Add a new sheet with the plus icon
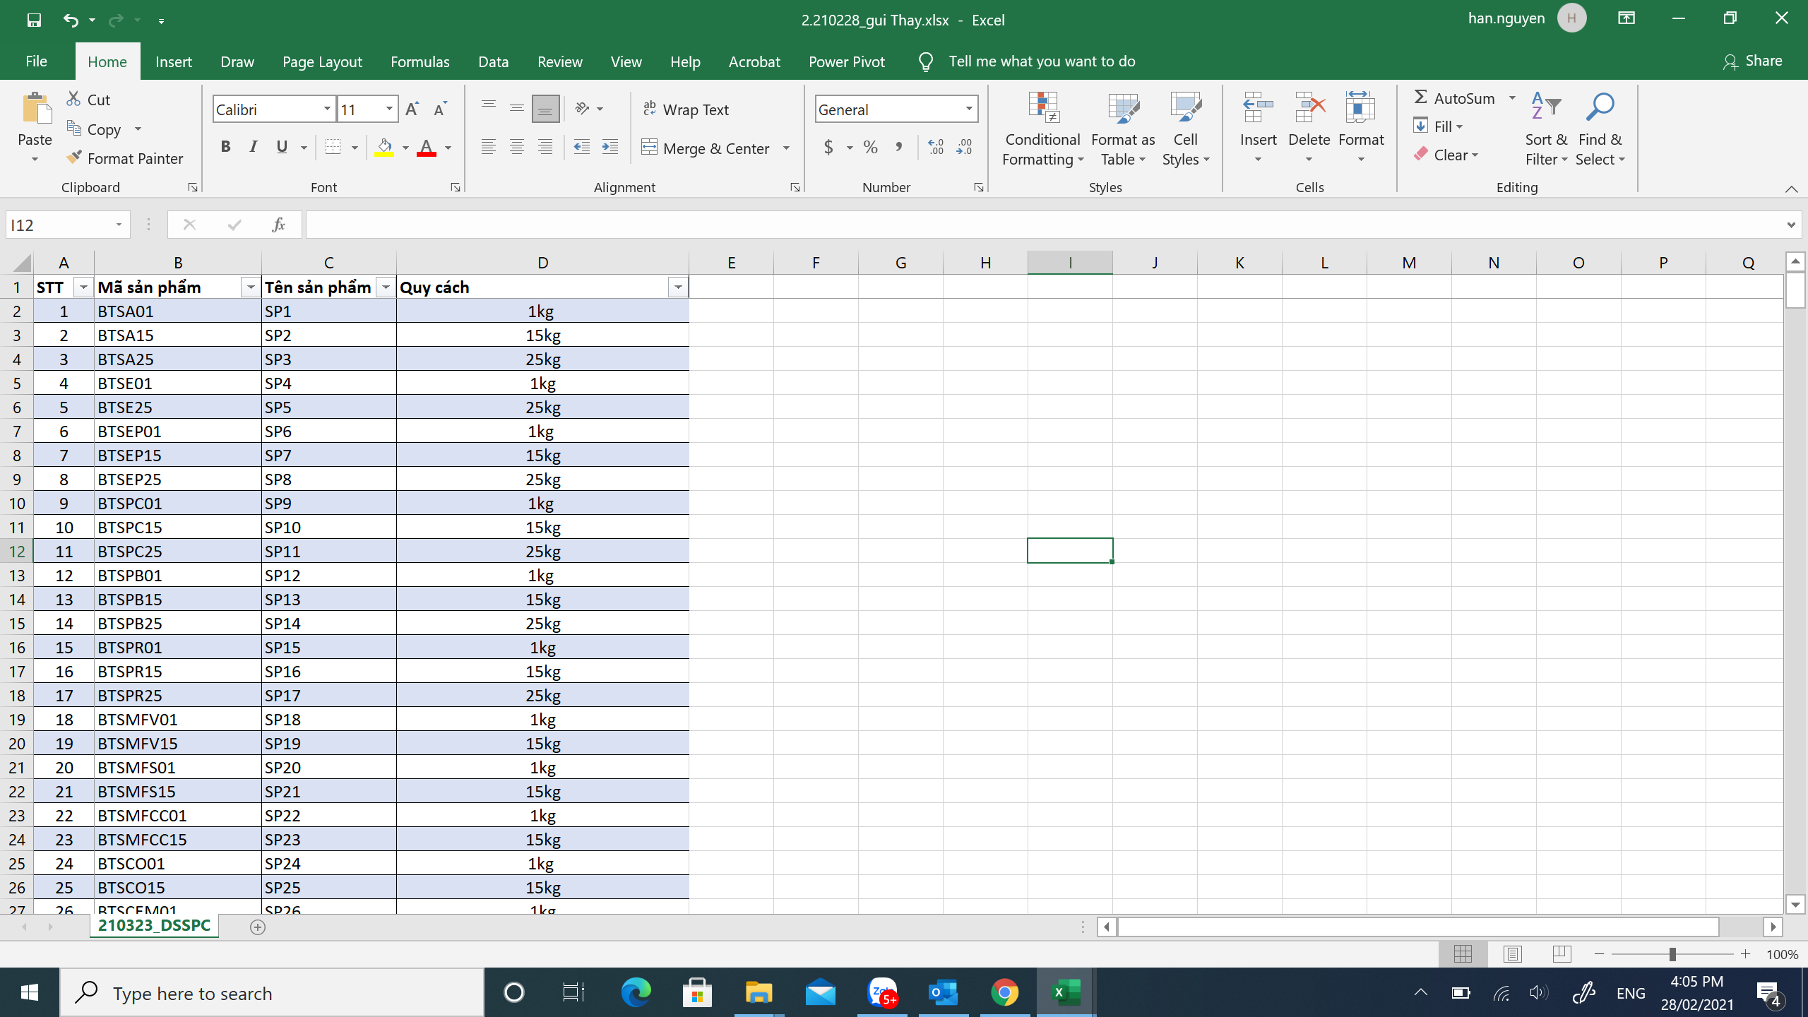The width and height of the screenshot is (1808, 1017). (x=258, y=927)
